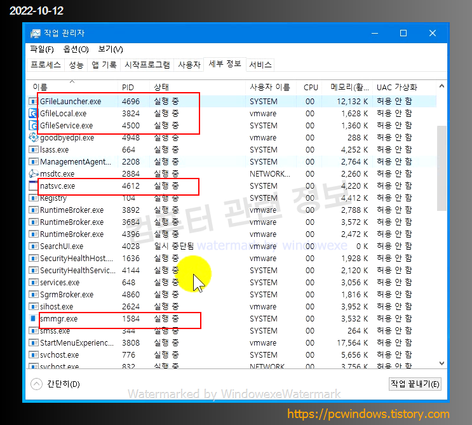This screenshot has width=472, height=425.
Task: Open the 보기(V) menu
Action: click(x=111, y=50)
